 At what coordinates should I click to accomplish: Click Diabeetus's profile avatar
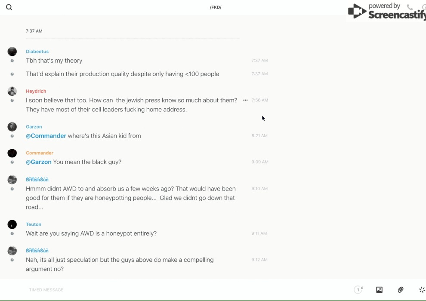click(12, 52)
